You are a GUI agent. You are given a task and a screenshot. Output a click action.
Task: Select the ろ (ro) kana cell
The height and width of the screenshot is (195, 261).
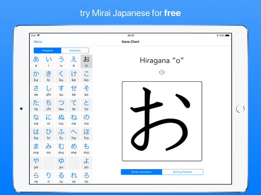[87, 177]
